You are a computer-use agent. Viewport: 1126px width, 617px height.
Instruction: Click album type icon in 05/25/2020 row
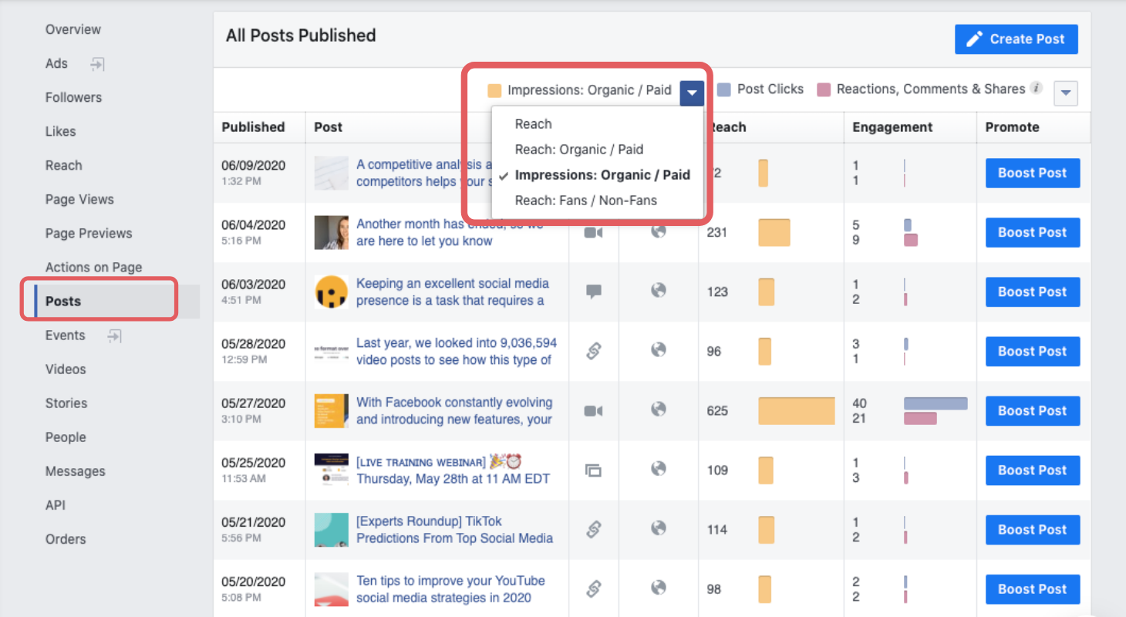point(593,470)
